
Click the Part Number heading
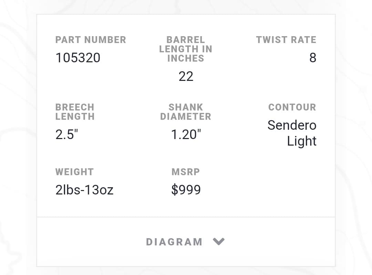[x=91, y=40]
